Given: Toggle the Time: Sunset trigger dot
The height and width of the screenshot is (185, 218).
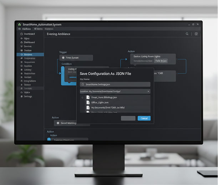Looking at the screenshot, I should (64, 58).
